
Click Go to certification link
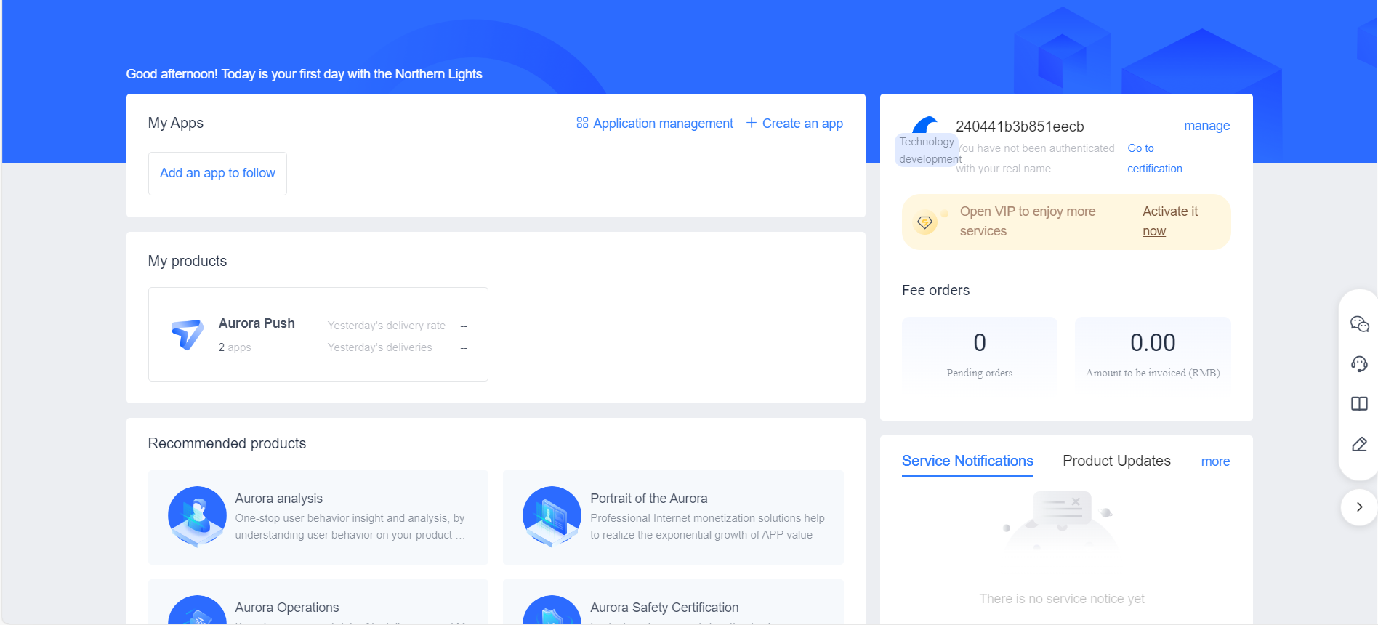pyautogui.click(x=1155, y=158)
